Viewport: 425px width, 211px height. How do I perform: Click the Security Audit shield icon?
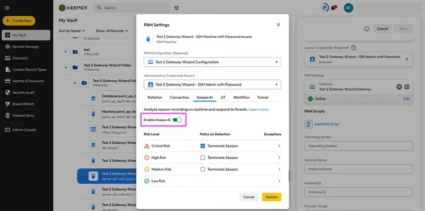pos(8,92)
